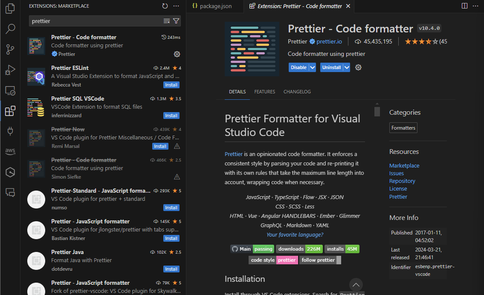This screenshot has width=484, height=295.
Task: Click the v10.4.0 version label
Action: pos(429,28)
